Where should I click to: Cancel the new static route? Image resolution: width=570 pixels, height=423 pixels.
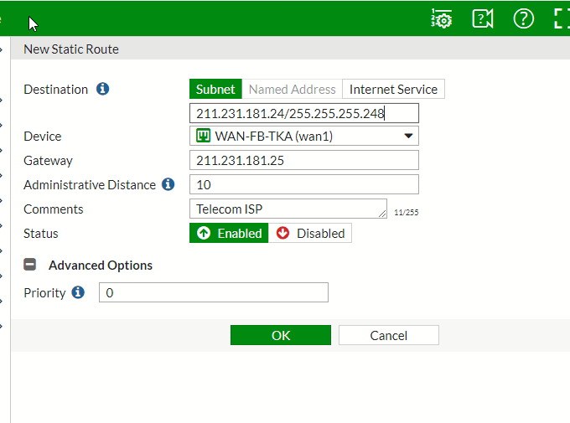click(x=388, y=335)
